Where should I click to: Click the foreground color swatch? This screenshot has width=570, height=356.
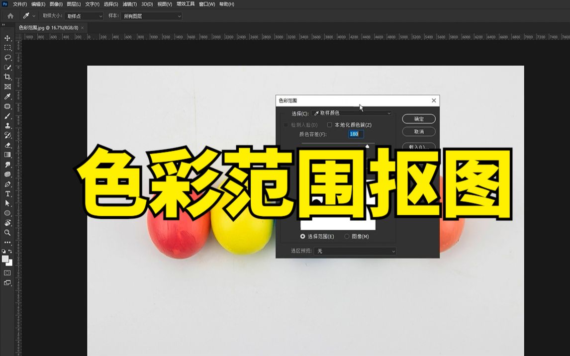point(5,259)
